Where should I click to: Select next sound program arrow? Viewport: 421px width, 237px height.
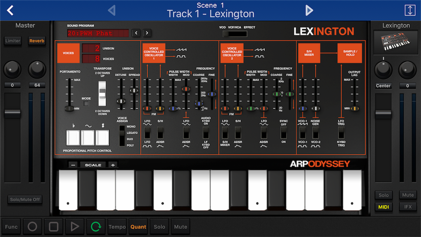[x=147, y=33]
